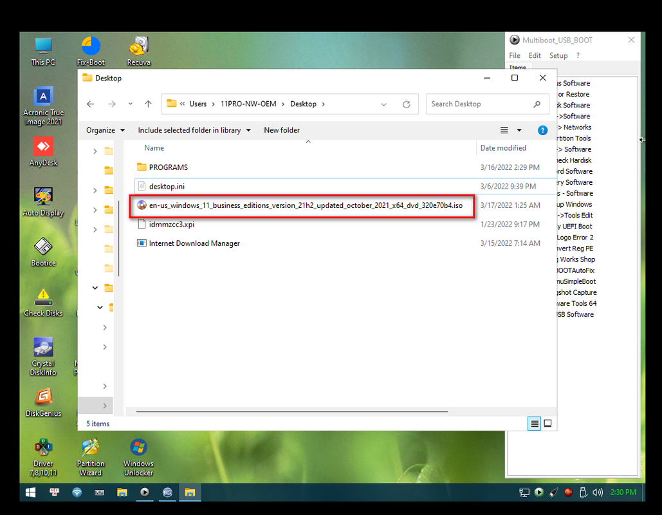Click the Users breadcrumb segment
Image resolution: width=662 pixels, height=515 pixels.
tap(198, 104)
